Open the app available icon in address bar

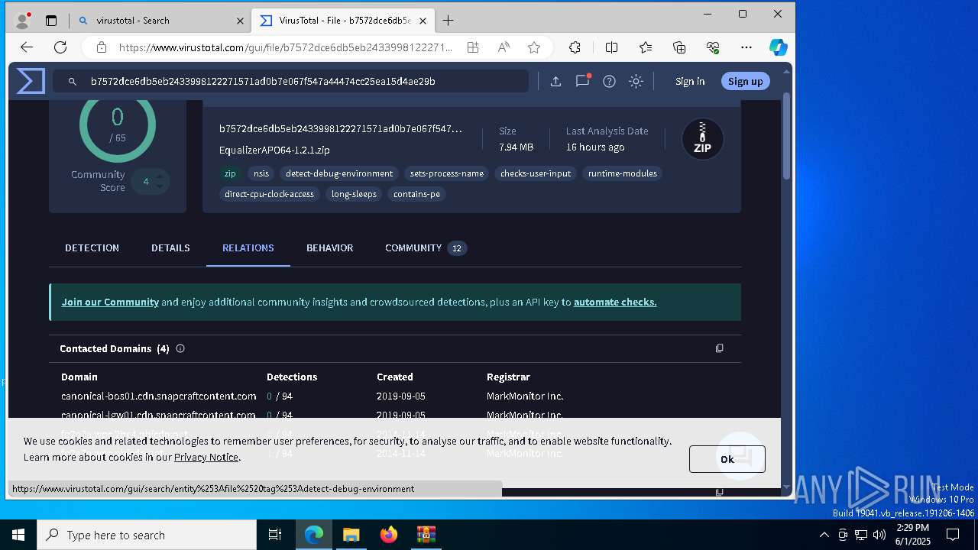point(473,47)
